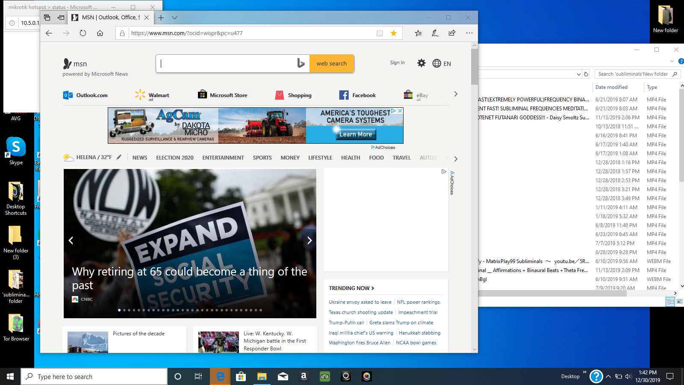The width and height of the screenshot is (684, 385).
Task: Sign in to MSN
Action: [397, 62]
